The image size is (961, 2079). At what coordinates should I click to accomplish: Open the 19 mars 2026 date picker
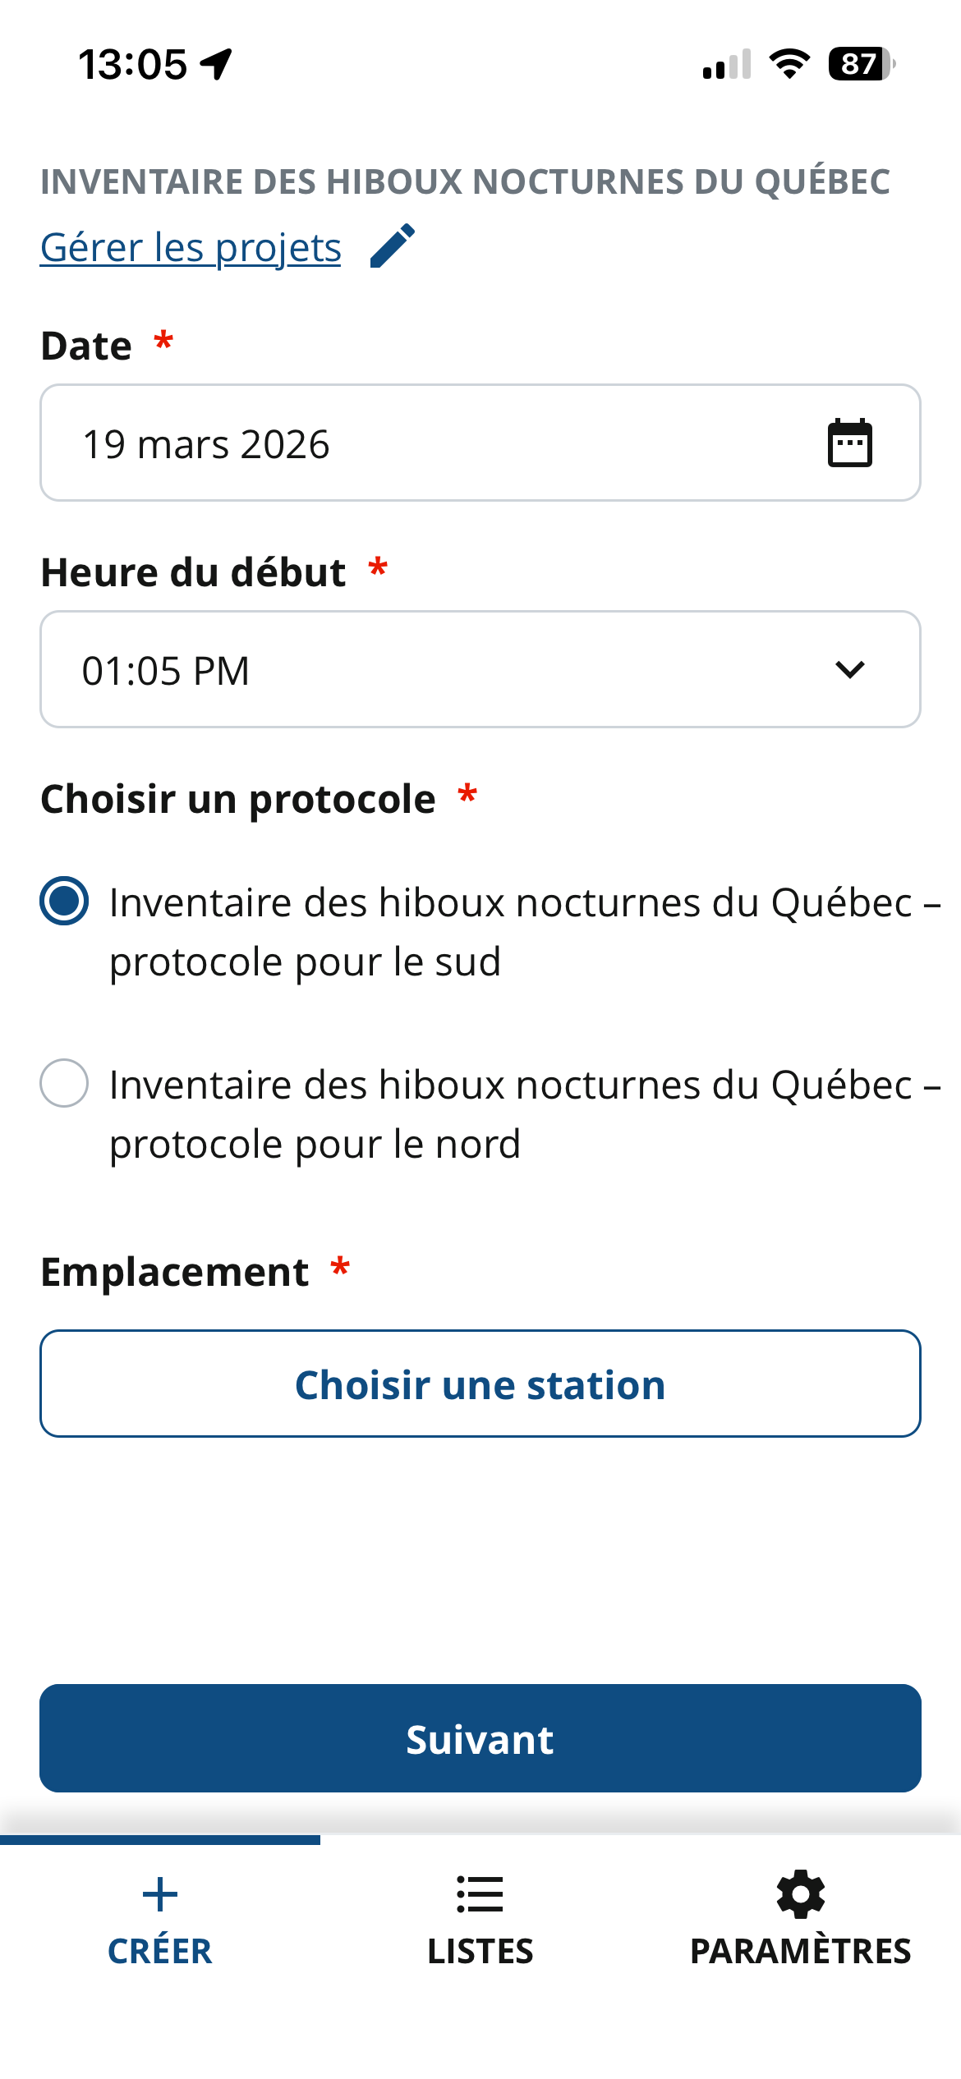click(411, 443)
